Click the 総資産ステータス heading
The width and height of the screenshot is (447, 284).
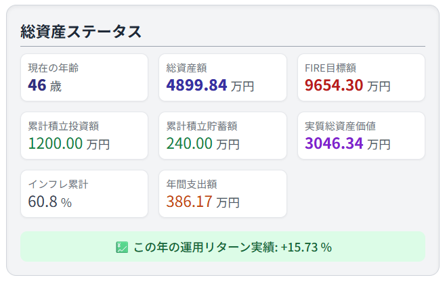(81, 31)
